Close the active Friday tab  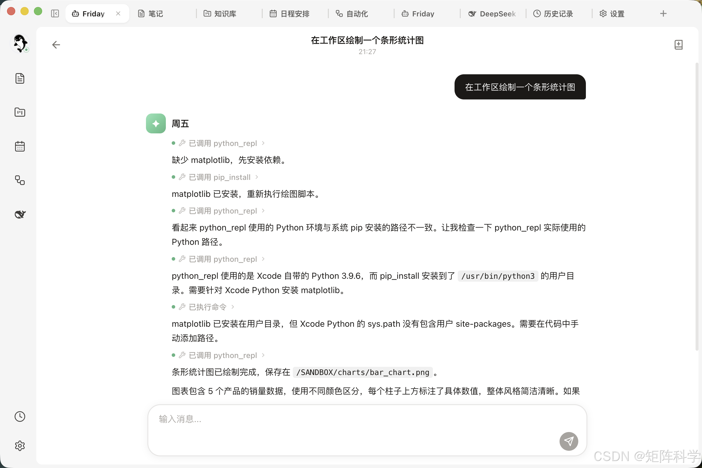[118, 13]
